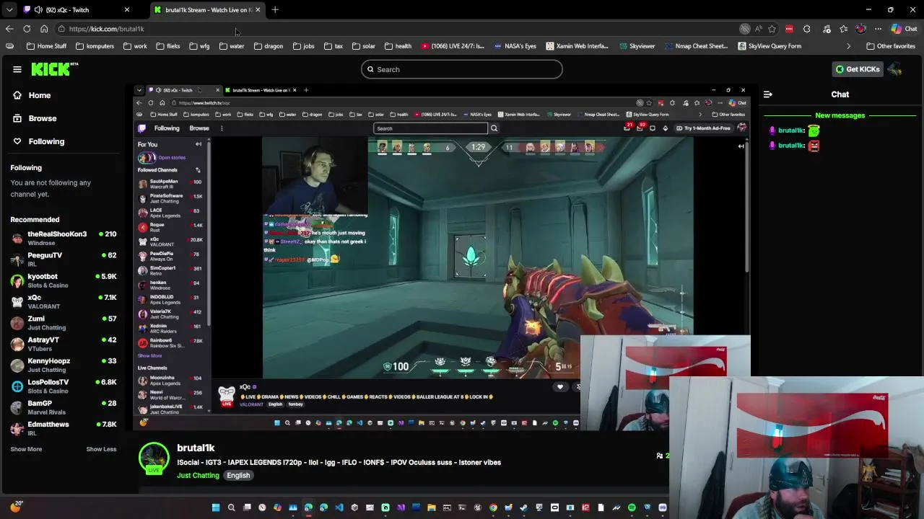This screenshot has height=519, width=924.
Task: Open the weather widget on the taskbar
Action: coord(15,507)
